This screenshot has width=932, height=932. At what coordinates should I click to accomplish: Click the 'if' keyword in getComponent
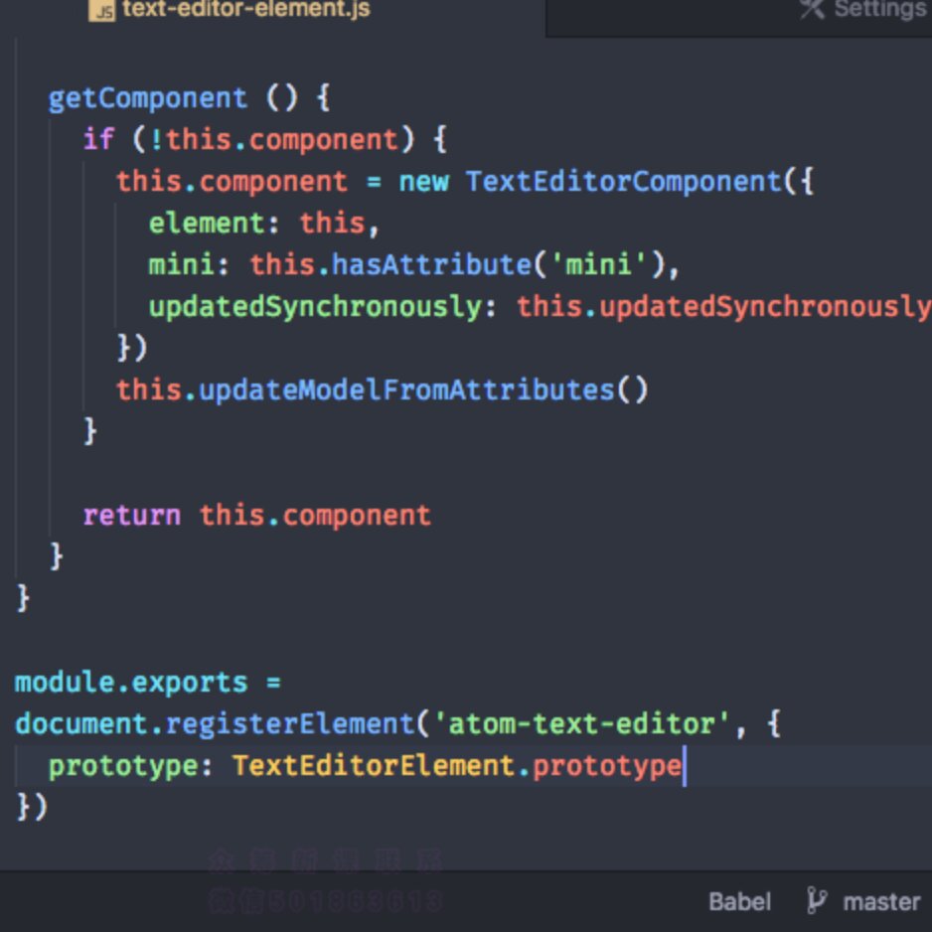[98, 139]
